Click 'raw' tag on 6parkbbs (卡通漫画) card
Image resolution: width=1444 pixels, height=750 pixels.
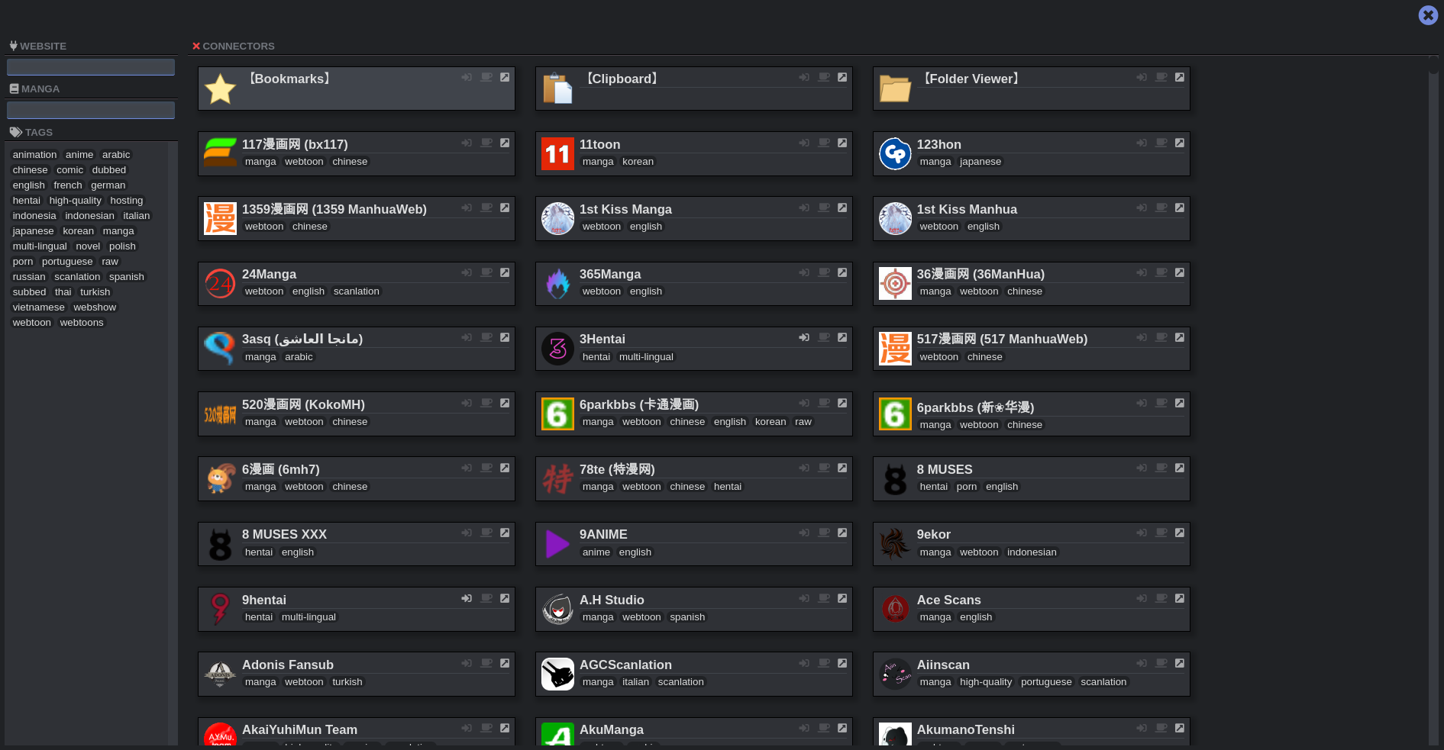803,422
